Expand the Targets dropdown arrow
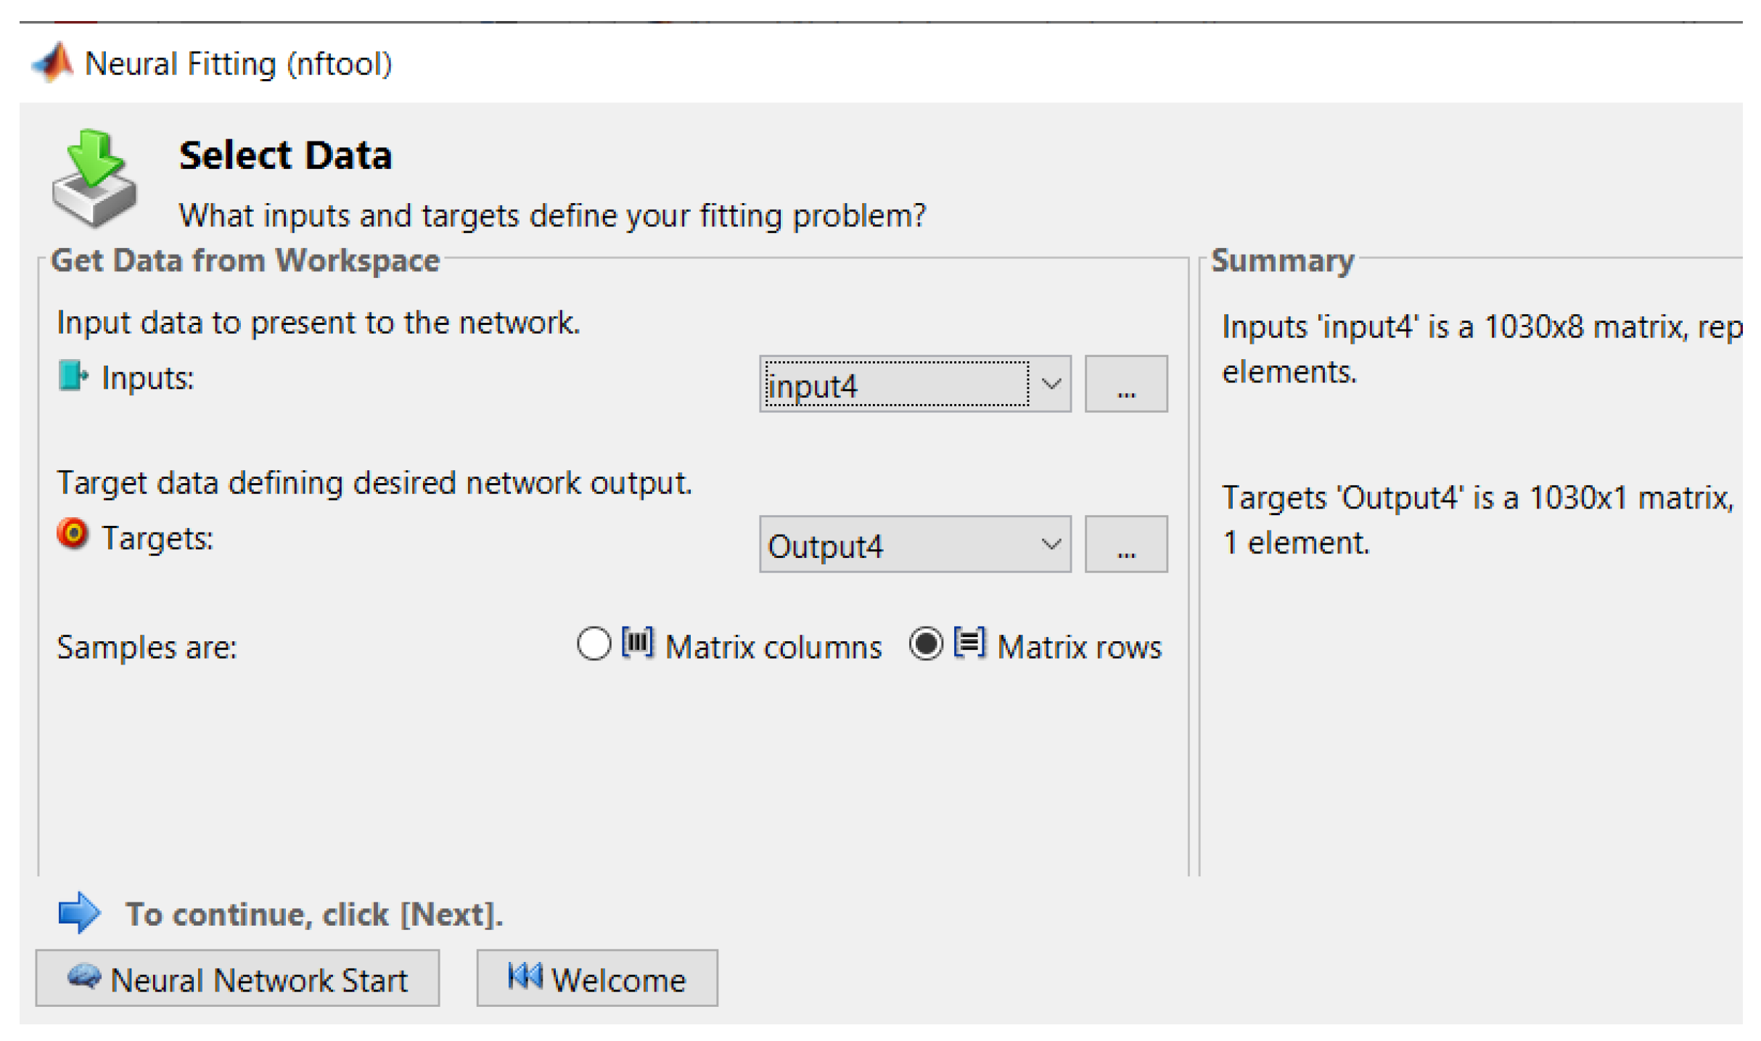The image size is (1761, 1041). (1051, 545)
